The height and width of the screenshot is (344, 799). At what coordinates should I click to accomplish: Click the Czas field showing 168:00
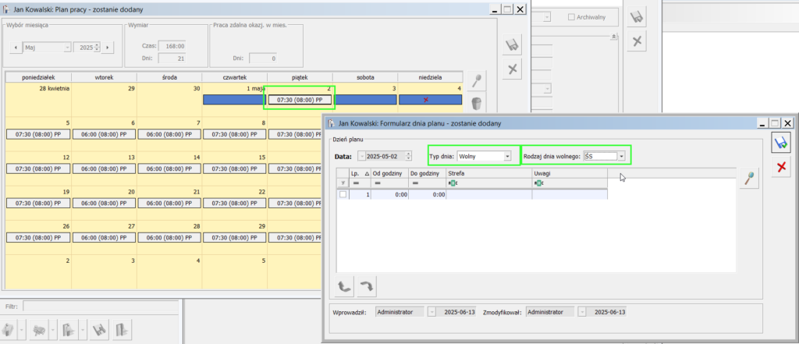click(172, 46)
